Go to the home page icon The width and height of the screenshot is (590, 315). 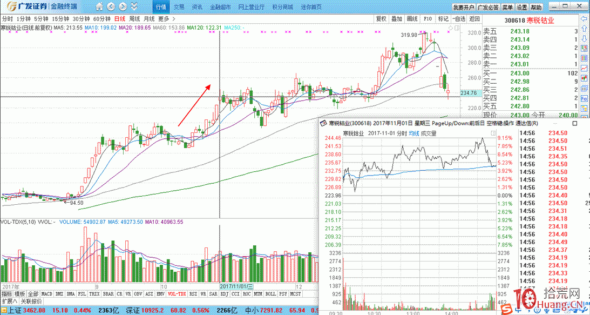point(99,7)
